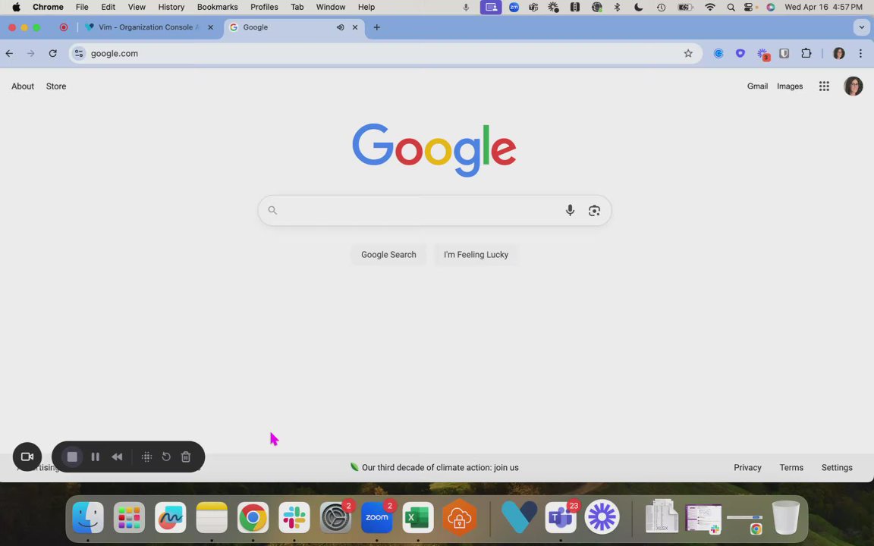Grab the recorder's dotted grip handle

[x=146, y=457]
